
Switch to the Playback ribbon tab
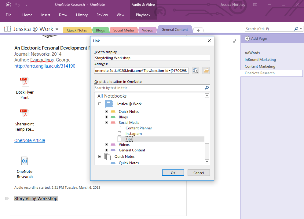[143, 14]
